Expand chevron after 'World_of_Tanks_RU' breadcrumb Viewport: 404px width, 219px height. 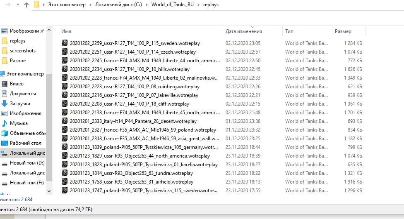click(198, 5)
